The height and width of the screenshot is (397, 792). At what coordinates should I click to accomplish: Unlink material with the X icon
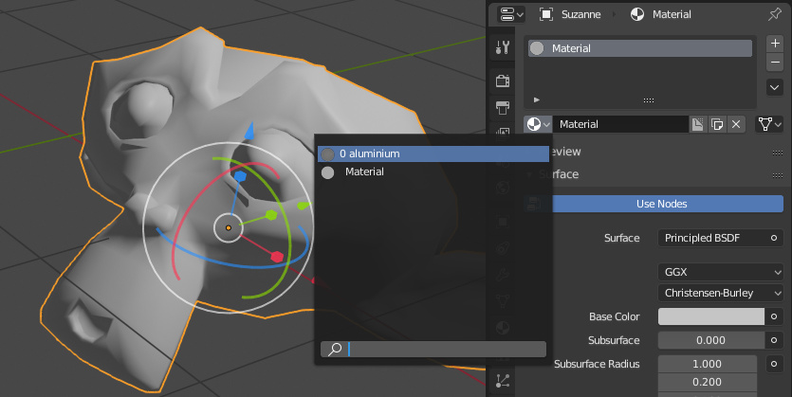(x=735, y=124)
